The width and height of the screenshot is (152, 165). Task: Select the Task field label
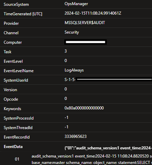(8, 52)
